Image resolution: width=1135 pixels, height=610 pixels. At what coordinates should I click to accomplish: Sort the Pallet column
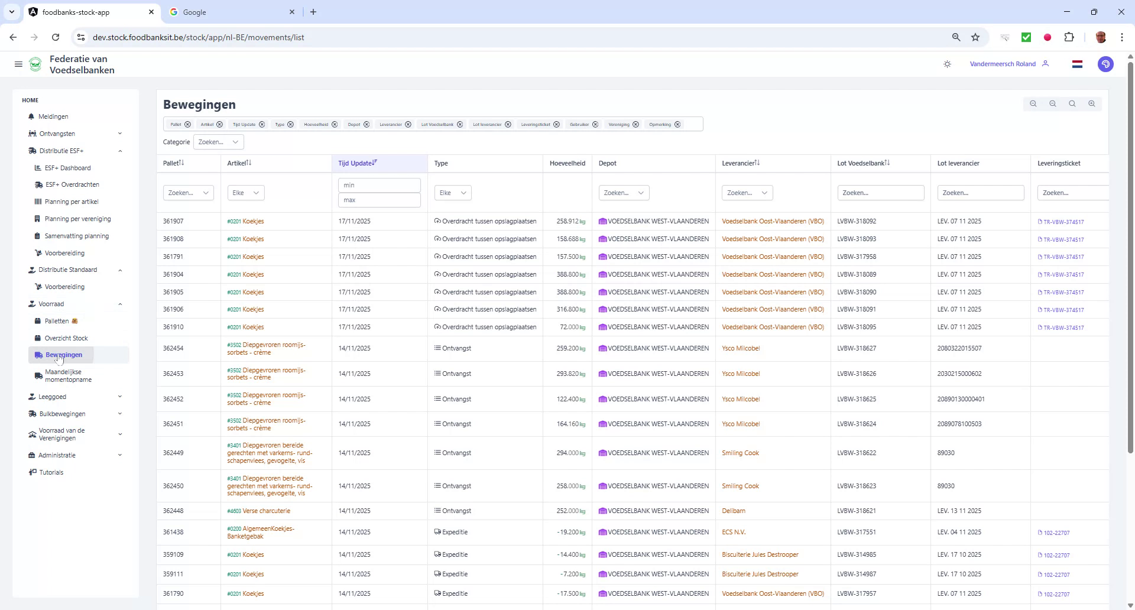[181, 163]
